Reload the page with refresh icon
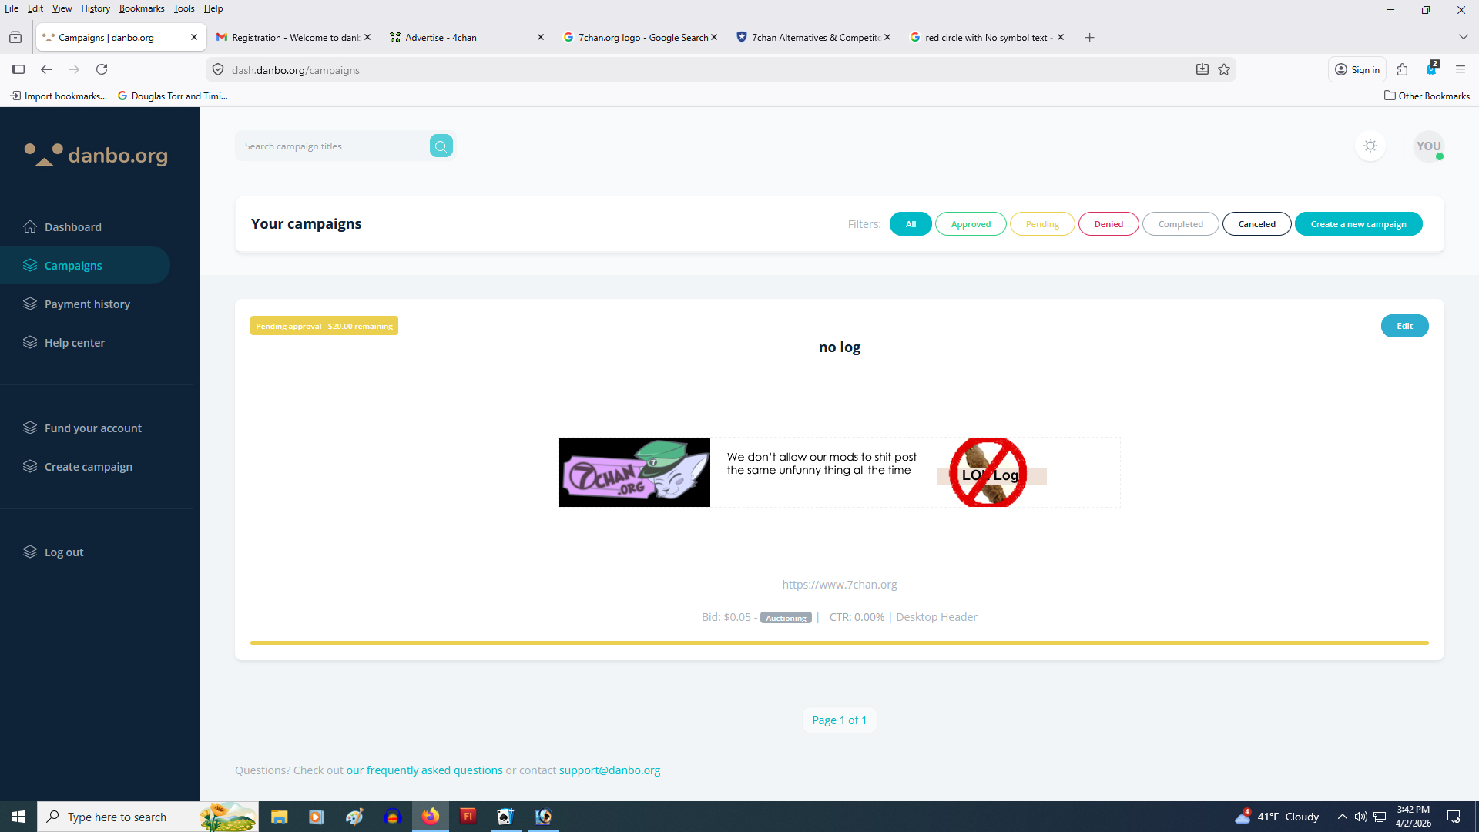 tap(102, 69)
